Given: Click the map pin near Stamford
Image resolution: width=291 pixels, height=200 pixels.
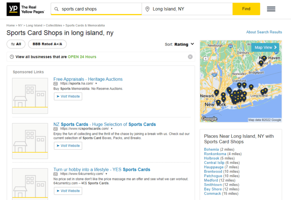Looking at the screenshot, I should (x=239, y=85).
